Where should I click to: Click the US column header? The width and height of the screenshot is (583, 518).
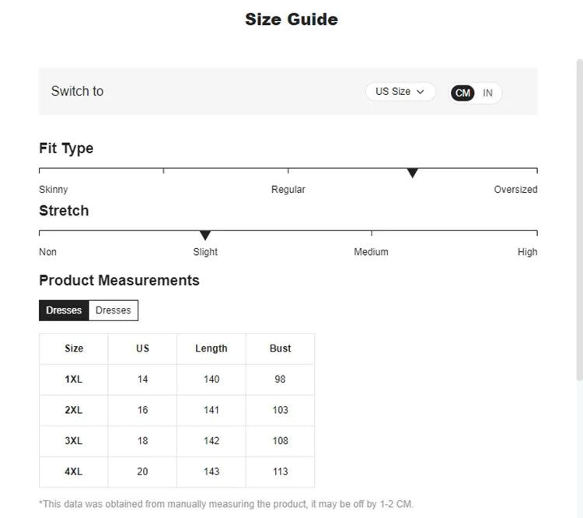coord(142,348)
